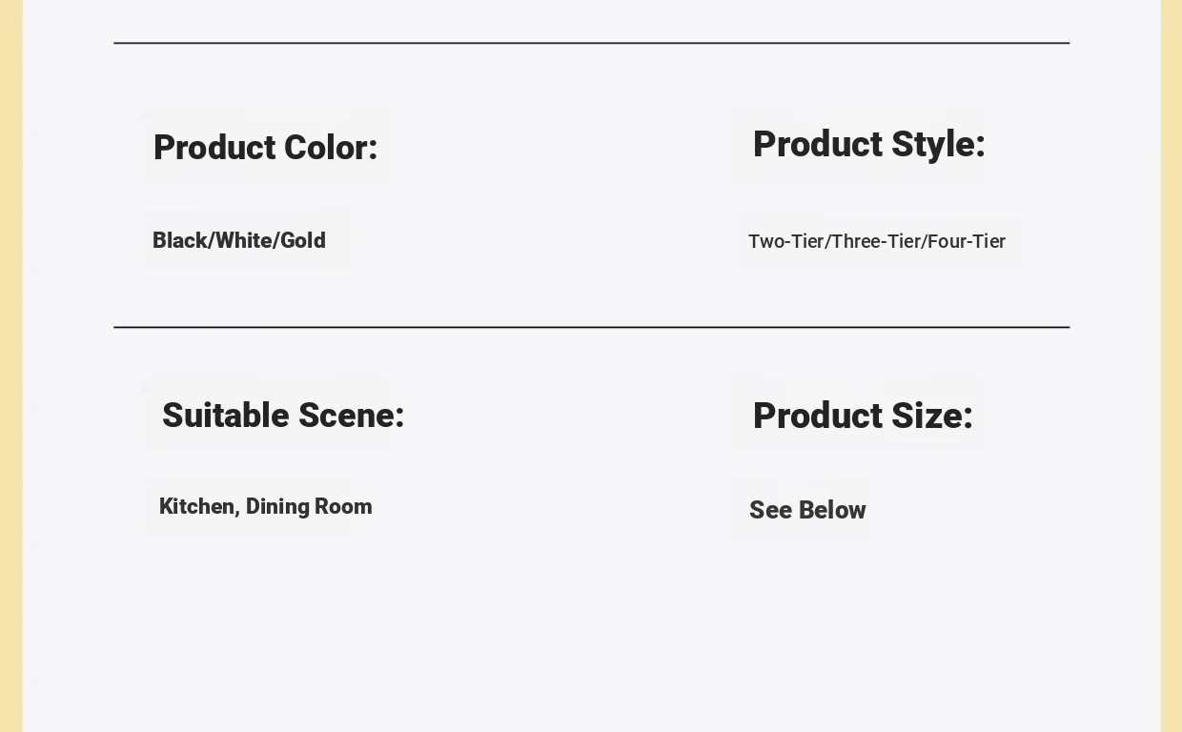Click the "Product Color:" heading
1182x732 pixels.
coord(265,148)
